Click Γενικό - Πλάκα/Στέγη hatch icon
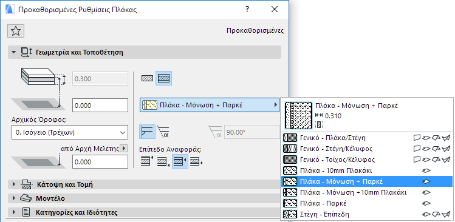The image size is (455, 222). click(290, 138)
